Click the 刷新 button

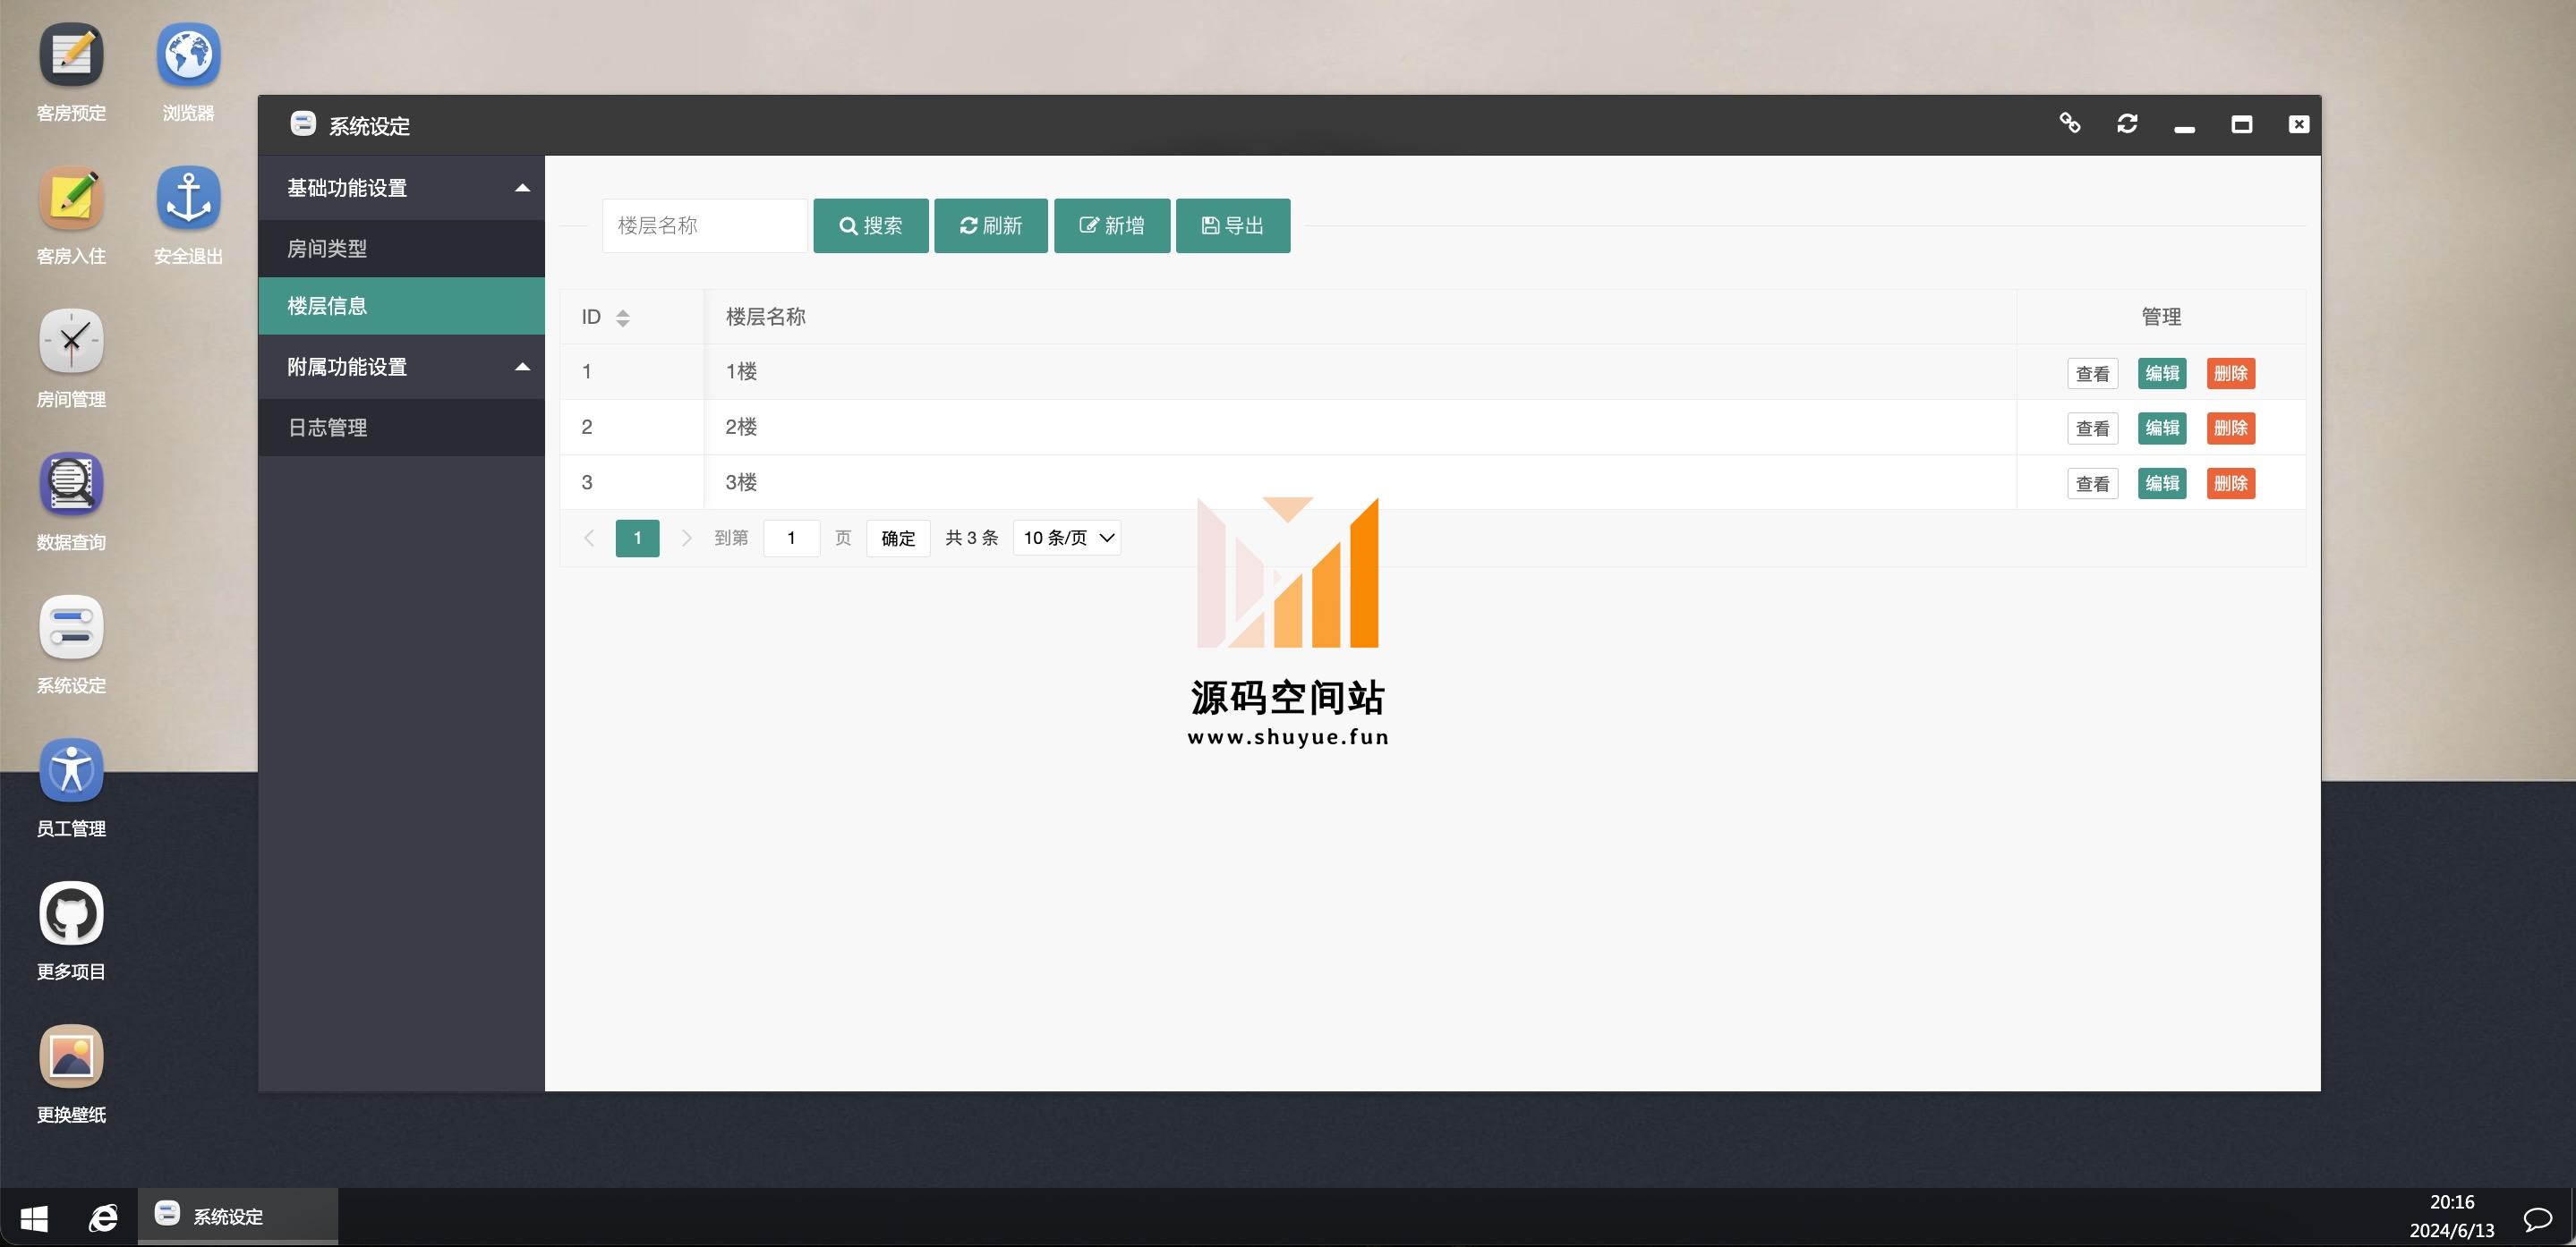[x=990, y=225]
